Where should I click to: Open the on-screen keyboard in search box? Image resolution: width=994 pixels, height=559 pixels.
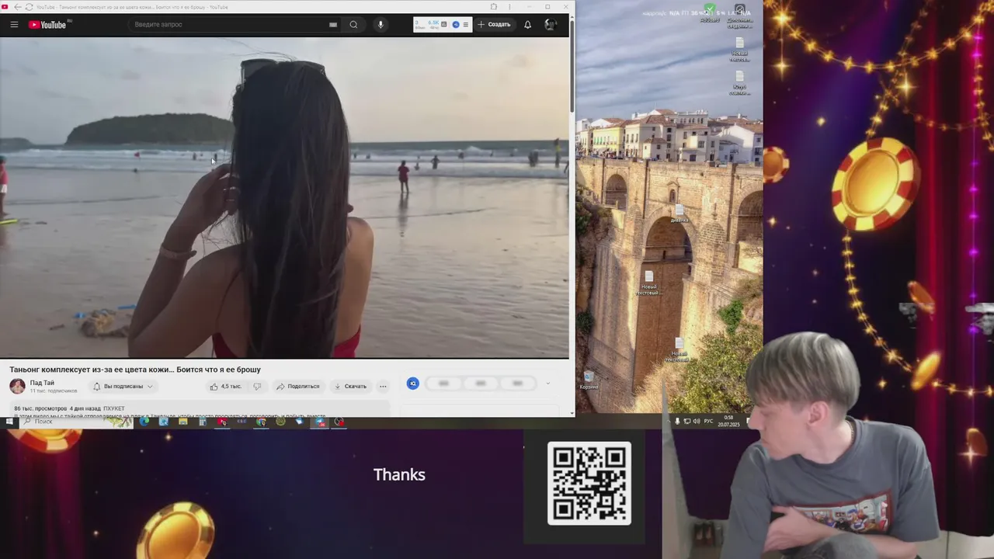pos(333,25)
